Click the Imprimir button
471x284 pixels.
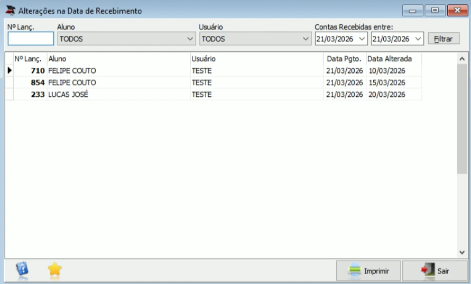click(x=368, y=271)
